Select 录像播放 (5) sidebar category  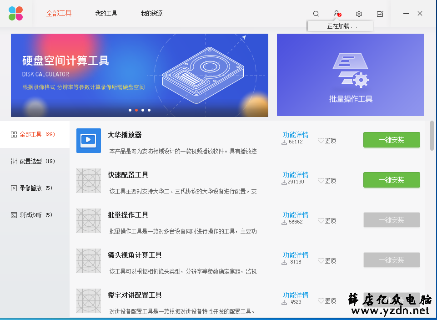[x=35, y=188]
